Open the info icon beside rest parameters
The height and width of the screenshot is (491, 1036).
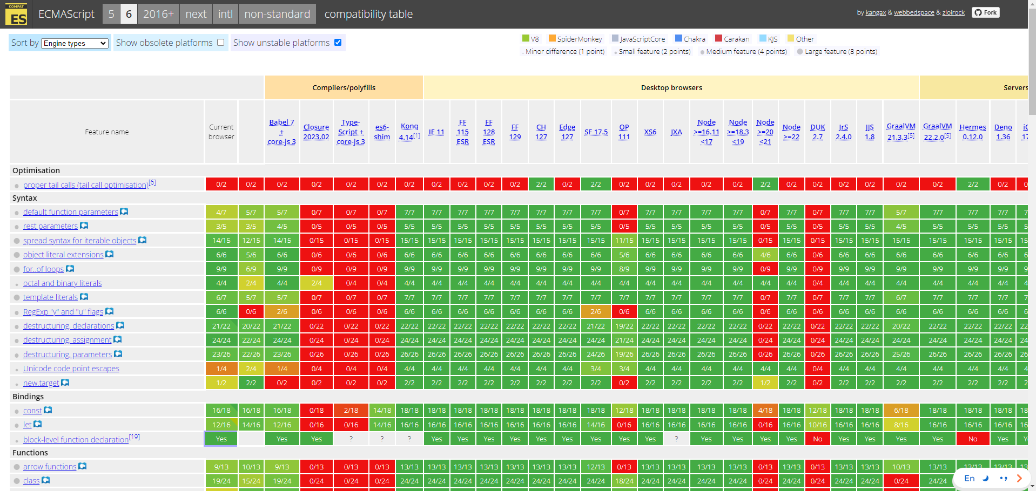pos(84,226)
